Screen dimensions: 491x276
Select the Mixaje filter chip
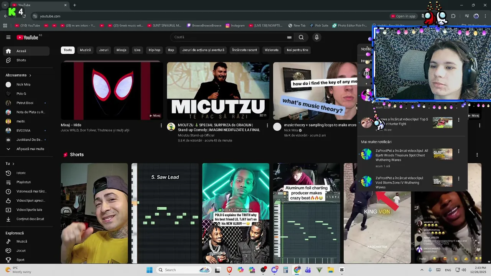[x=121, y=50]
